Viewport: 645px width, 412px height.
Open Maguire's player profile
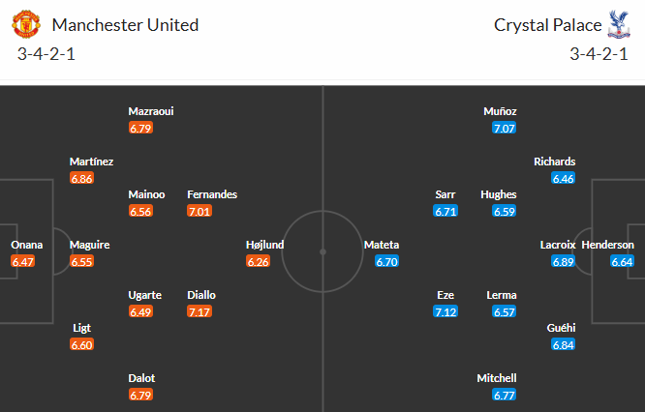(89, 245)
